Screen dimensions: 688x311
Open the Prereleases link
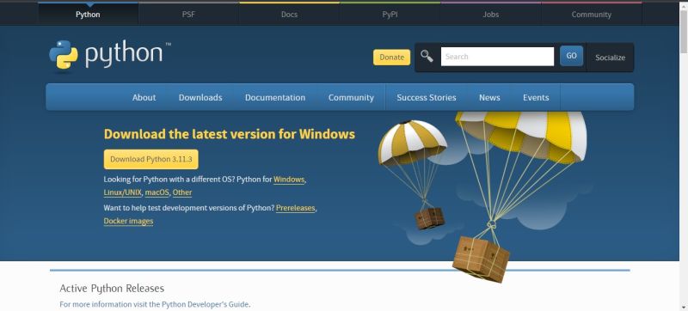coord(295,208)
